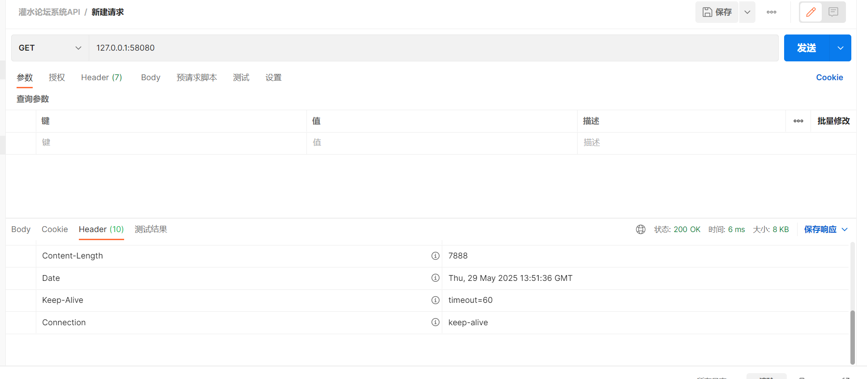Open the 设置 tab

[273, 78]
